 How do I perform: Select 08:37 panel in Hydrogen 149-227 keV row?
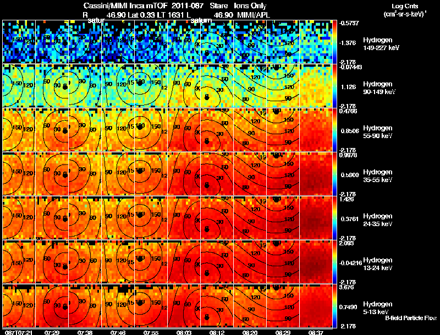point(316,41)
